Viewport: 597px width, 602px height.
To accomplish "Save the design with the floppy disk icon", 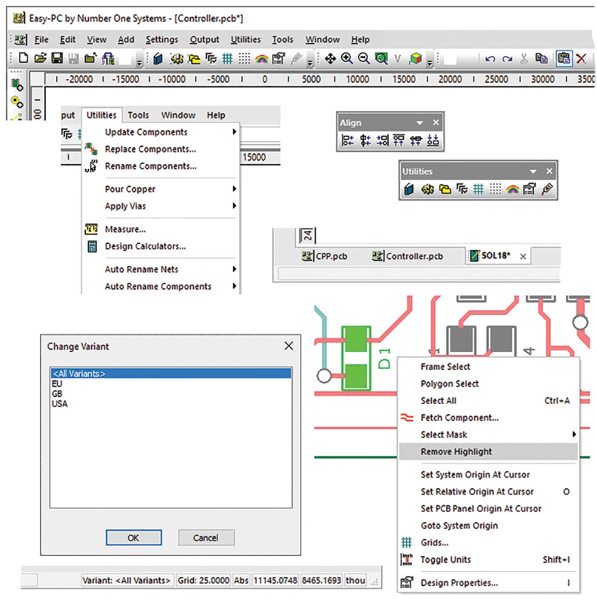I will (57, 58).
